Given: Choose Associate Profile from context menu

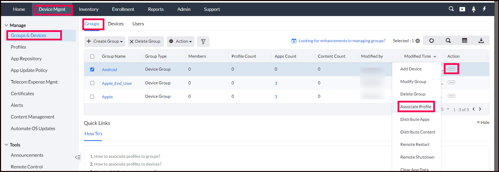Looking at the screenshot, I should pos(416,107).
